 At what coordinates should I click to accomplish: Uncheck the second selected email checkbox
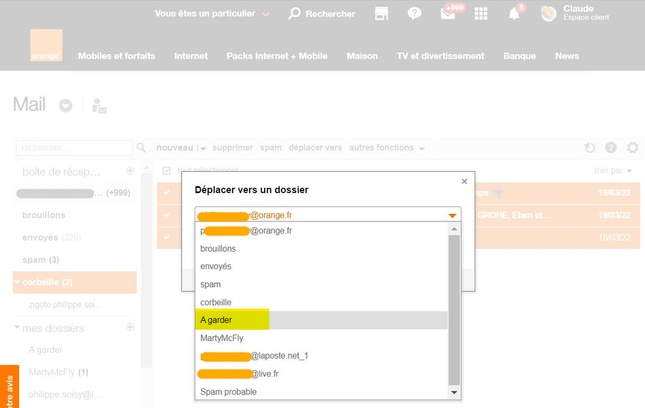(167, 215)
